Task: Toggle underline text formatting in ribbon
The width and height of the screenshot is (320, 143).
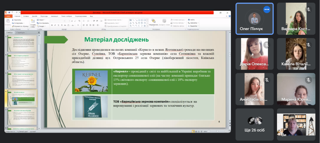Action: point(59,25)
